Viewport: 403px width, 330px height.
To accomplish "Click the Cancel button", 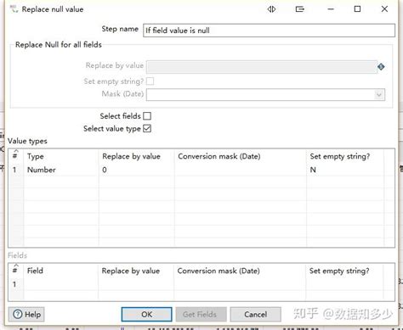I will tap(255, 314).
